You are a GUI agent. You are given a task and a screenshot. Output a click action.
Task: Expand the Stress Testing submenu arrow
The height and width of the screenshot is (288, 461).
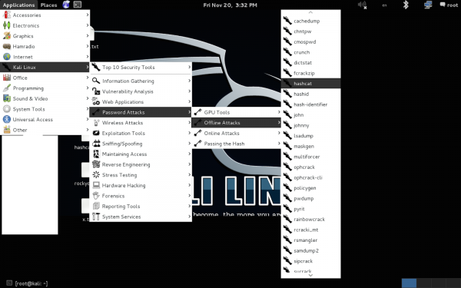click(x=189, y=175)
